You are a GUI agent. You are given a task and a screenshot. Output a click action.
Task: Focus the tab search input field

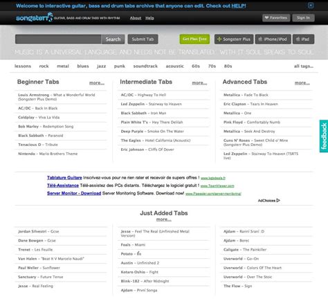point(58,39)
